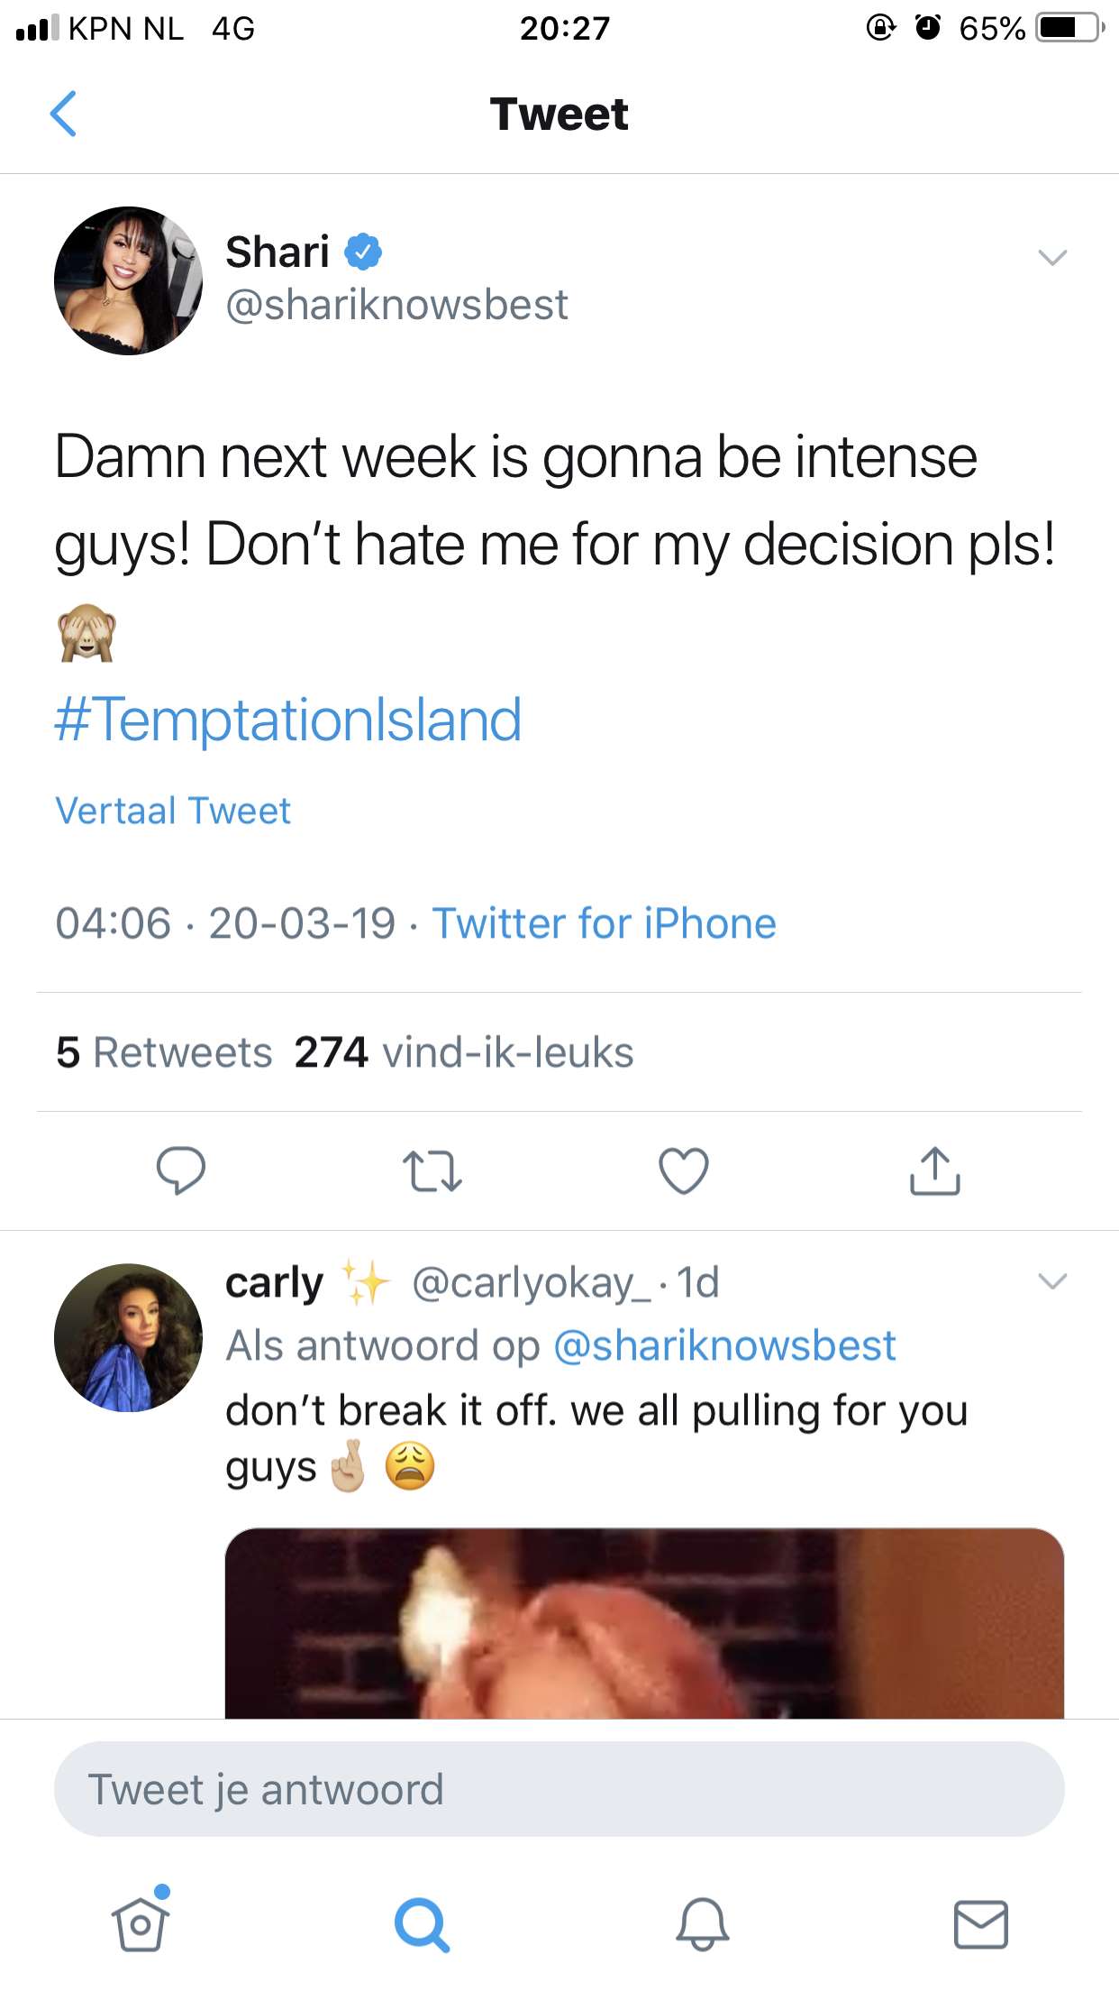The width and height of the screenshot is (1119, 1991).
Task: Open the Search magnifier tab
Action: [422, 1924]
